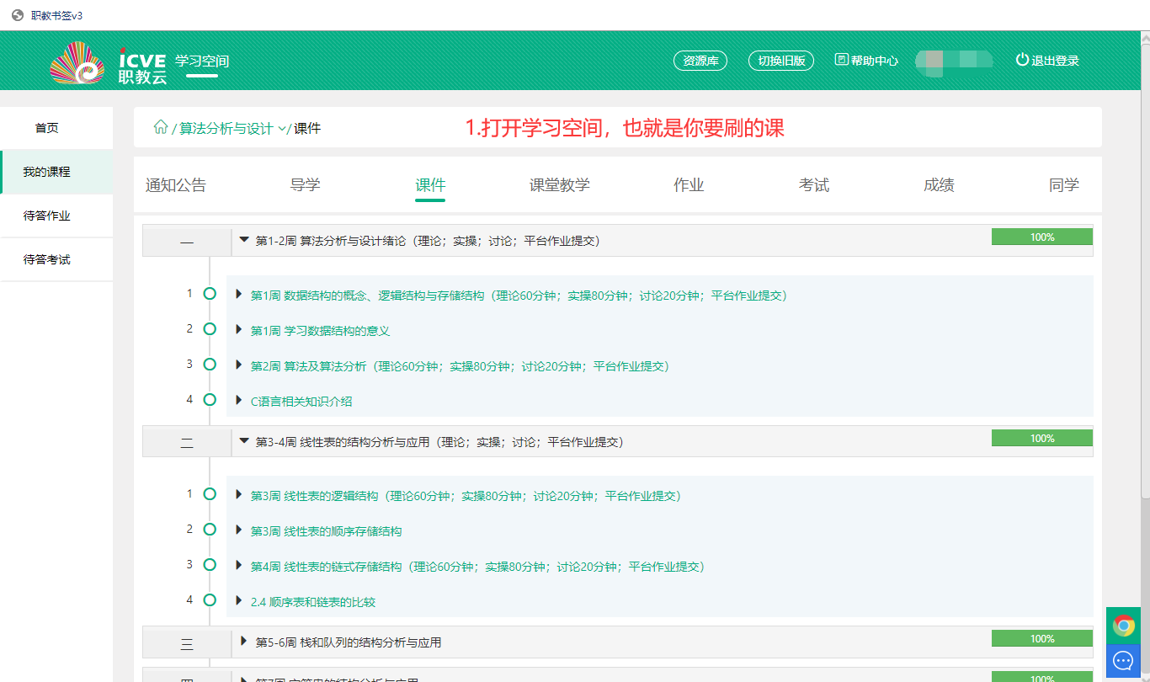Click the circle marker for 2.4 顺序表和链表的比较
Viewport: 1150px width, 682px height.
[x=210, y=600]
